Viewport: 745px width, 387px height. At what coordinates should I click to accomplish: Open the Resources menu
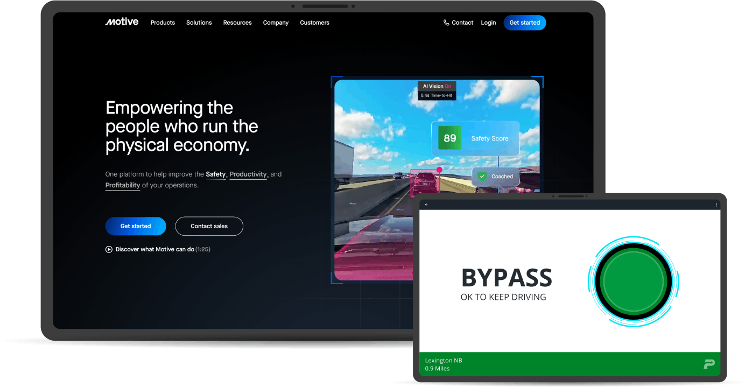pos(237,23)
